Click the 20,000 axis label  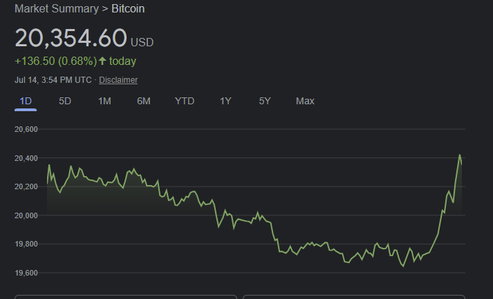[x=26, y=215]
